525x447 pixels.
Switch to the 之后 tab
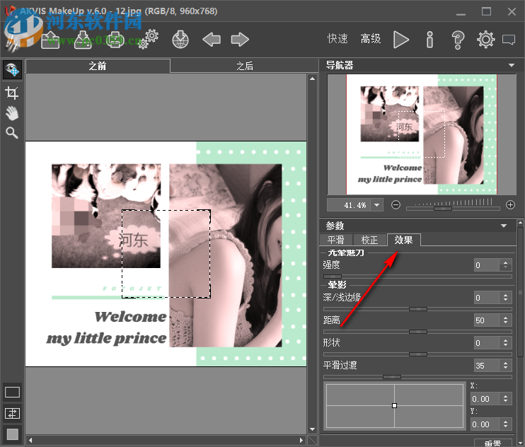(245, 66)
